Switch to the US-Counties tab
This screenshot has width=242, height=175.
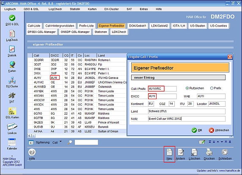218,26
